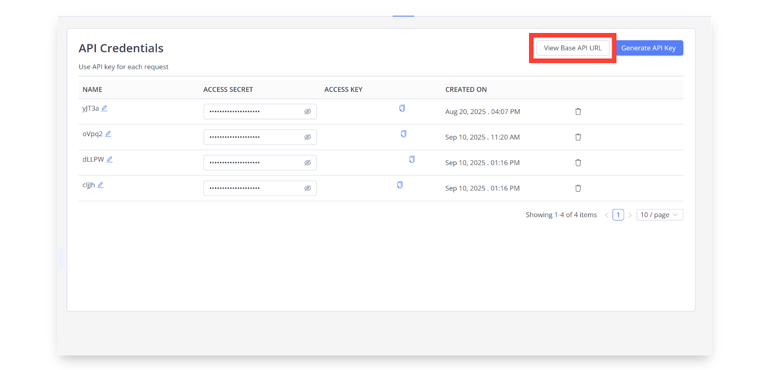Open the 10 / page dropdown
The height and width of the screenshot is (370, 769).
659,215
